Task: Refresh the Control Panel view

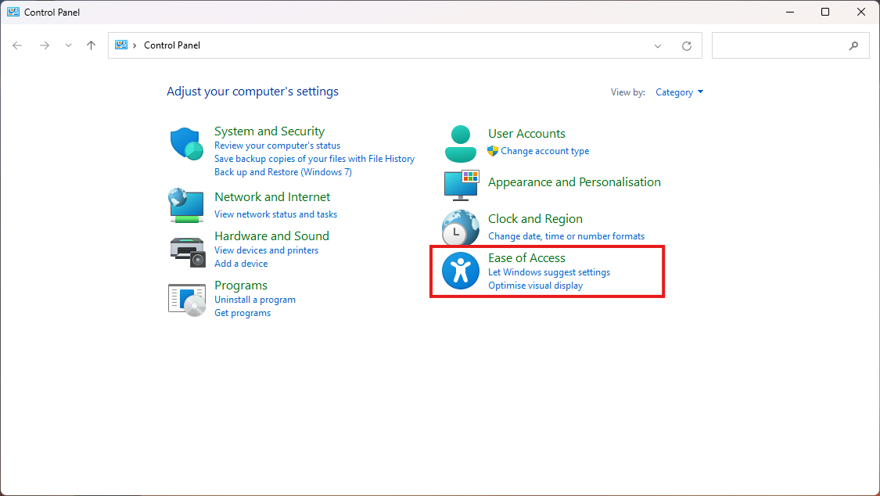Action: (x=687, y=45)
